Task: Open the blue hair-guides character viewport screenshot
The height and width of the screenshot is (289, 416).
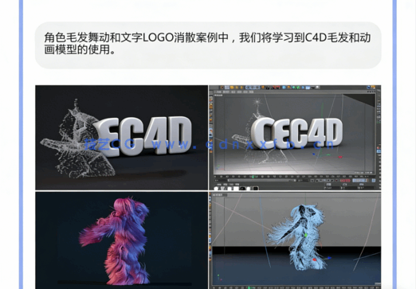Action: (295, 240)
